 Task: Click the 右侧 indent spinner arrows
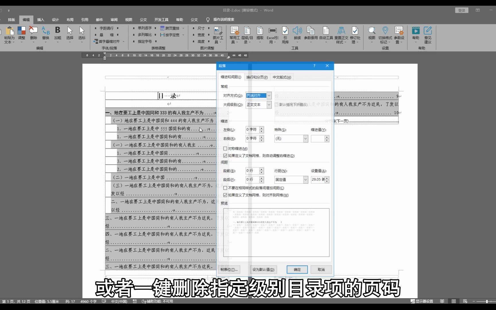[261, 139]
